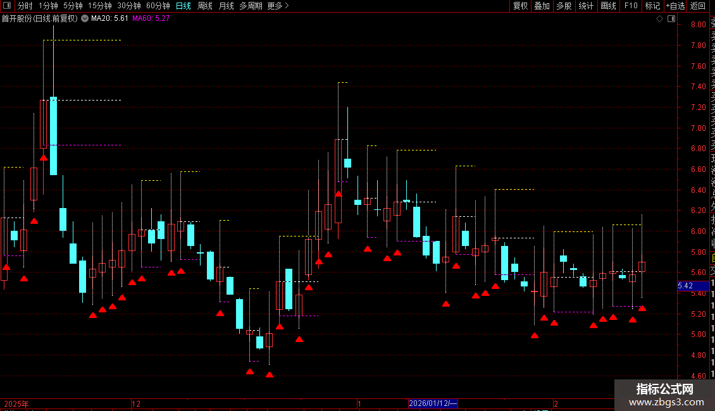
Task: Toggle the left panel layout icon
Action: [x=7, y=6]
